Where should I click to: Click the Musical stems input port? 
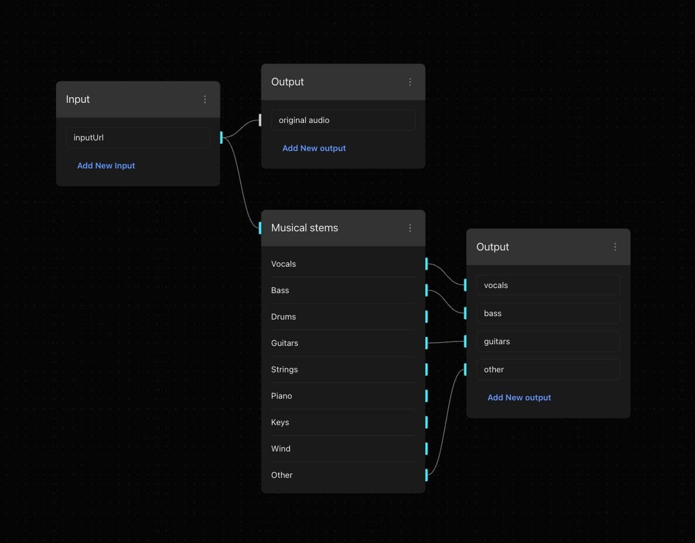pos(260,228)
